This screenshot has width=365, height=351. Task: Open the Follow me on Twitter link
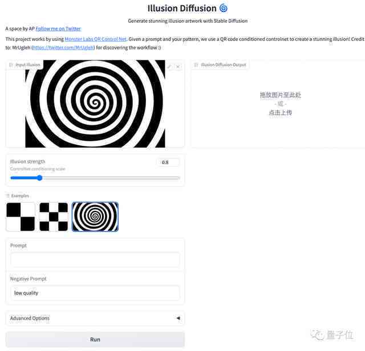[x=58, y=29]
